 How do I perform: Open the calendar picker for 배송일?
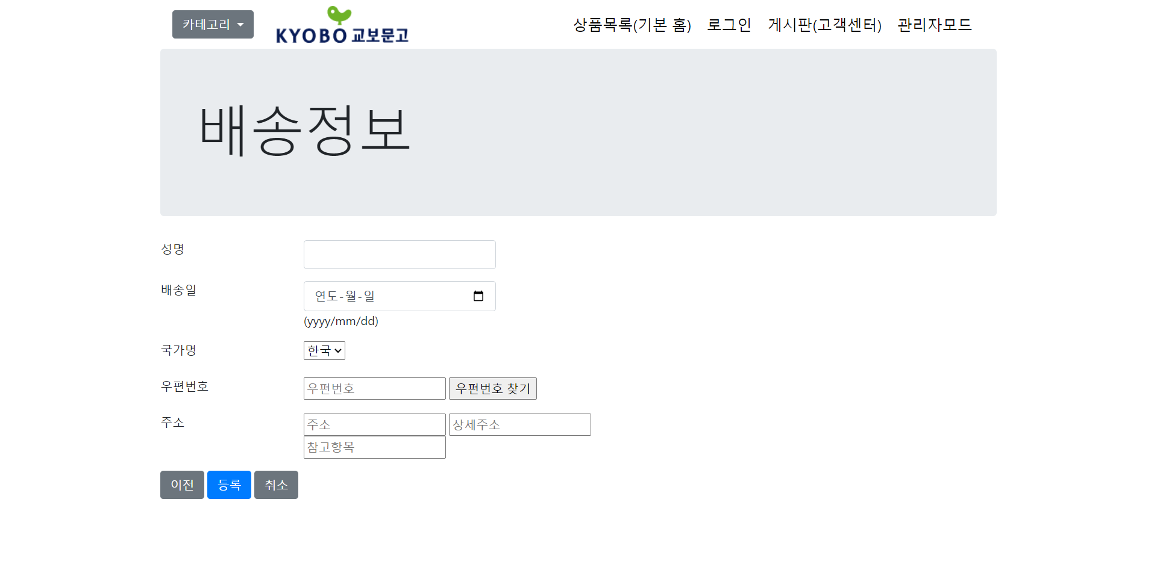pos(479,296)
